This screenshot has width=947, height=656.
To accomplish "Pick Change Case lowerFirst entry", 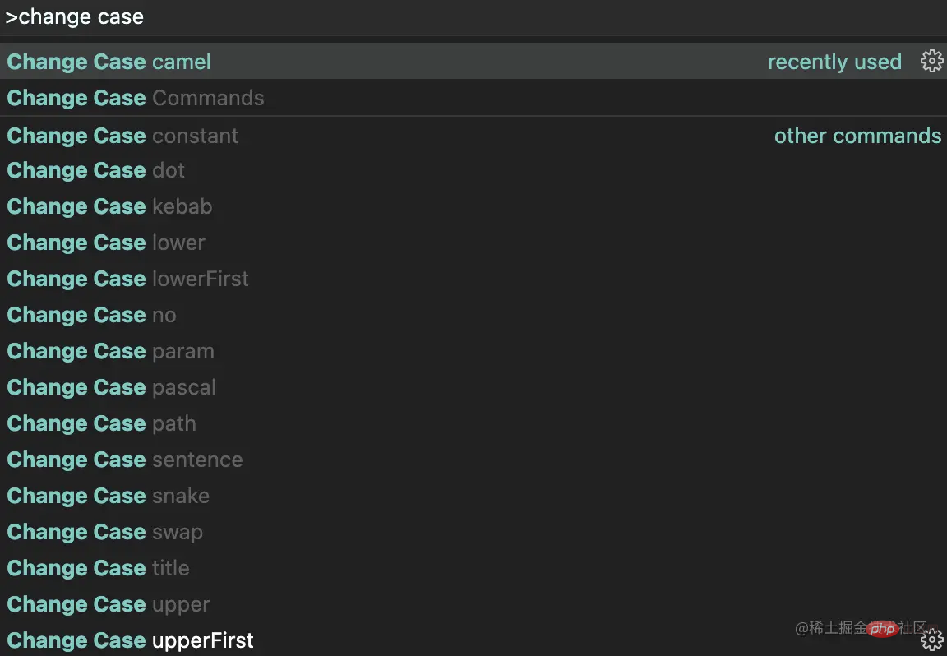I will click(128, 279).
